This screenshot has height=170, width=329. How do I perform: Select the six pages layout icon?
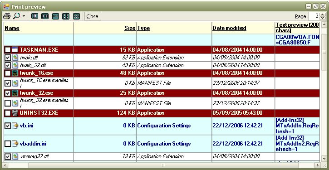point(76,16)
